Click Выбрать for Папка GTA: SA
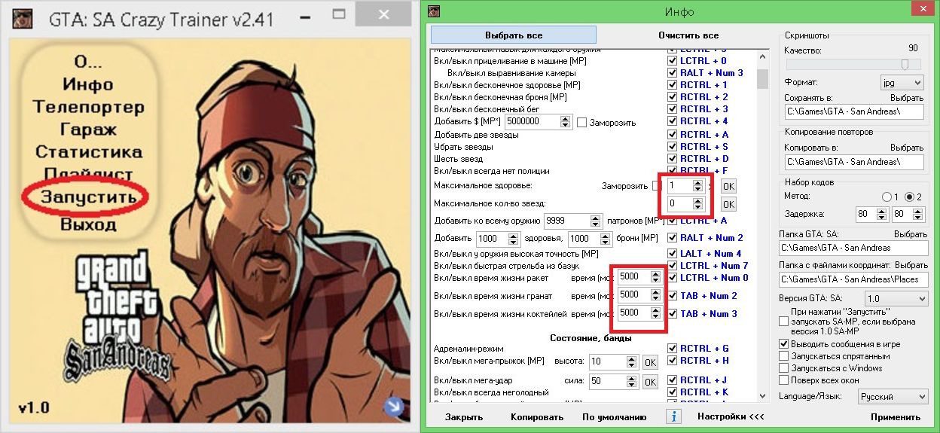The image size is (940, 433). (x=911, y=234)
